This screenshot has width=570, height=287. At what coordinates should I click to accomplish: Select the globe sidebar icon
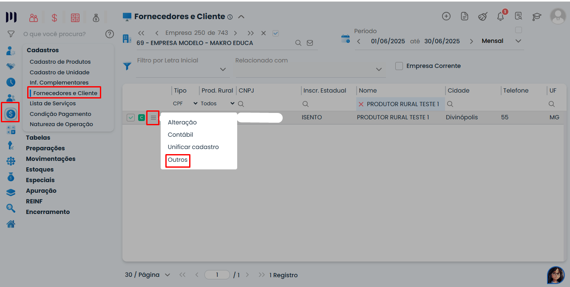(11, 161)
